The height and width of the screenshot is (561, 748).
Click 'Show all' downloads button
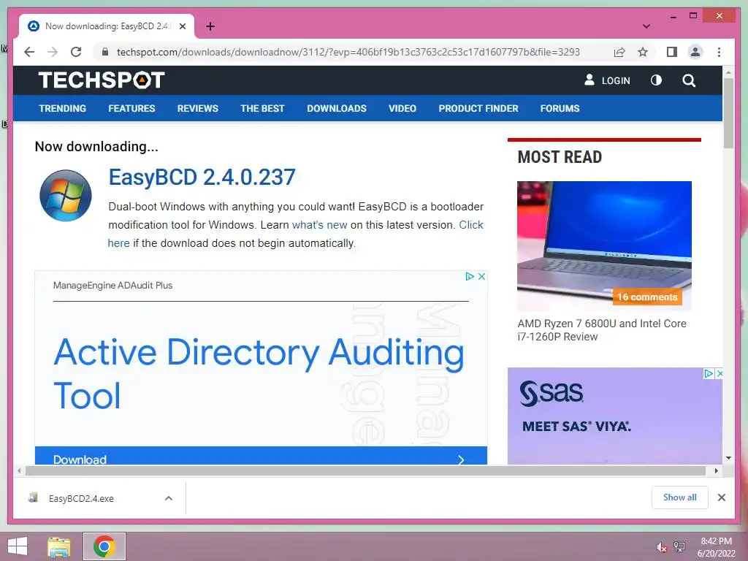679,497
